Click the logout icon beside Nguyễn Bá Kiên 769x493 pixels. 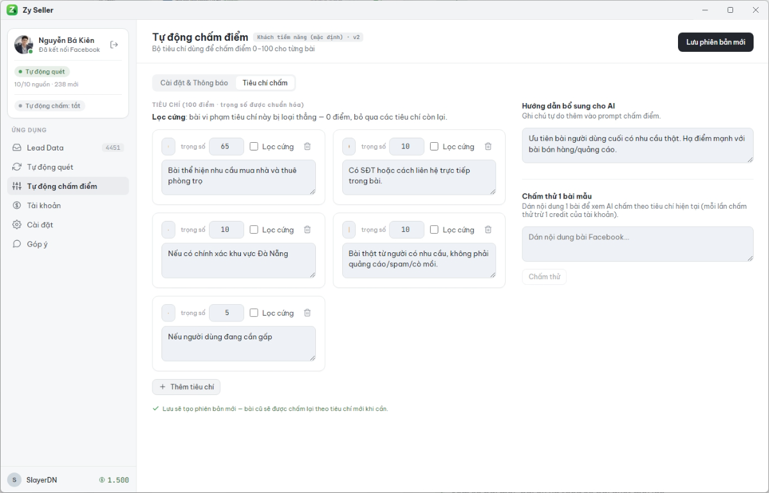click(x=114, y=45)
